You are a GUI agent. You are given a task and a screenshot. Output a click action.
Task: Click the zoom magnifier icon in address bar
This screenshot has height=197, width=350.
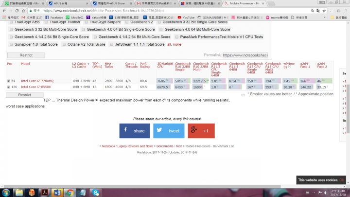[x=313, y=11]
